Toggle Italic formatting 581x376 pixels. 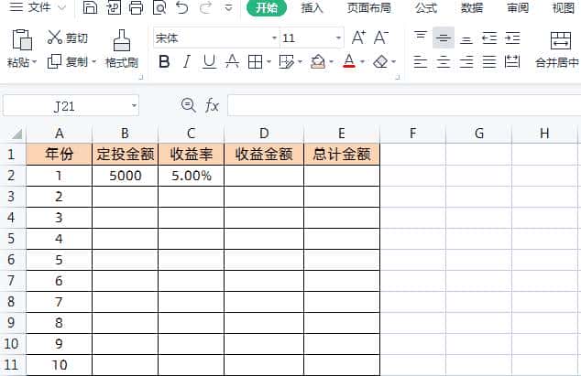click(187, 61)
